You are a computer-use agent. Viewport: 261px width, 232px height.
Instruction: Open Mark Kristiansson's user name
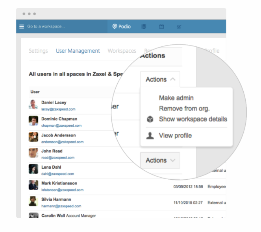(x=59, y=183)
